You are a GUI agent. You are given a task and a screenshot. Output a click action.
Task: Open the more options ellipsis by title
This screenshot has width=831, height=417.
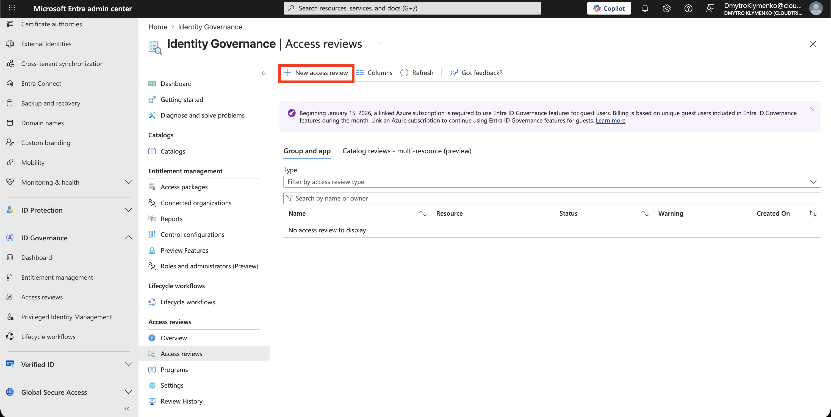coord(378,43)
